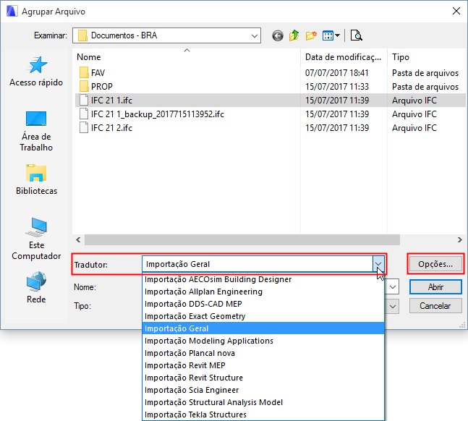Choose Importação Structural Analysis Model
The width and height of the screenshot is (468, 421).
click(263, 402)
